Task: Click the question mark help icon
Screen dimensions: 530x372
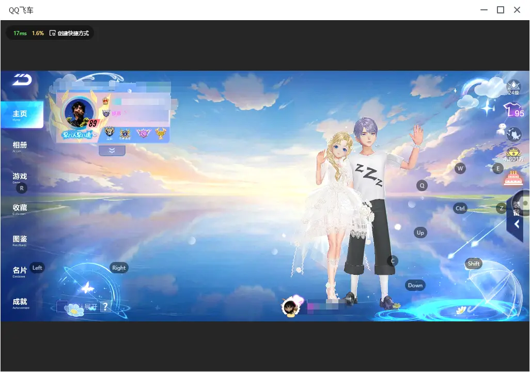Action: [105, 306]
